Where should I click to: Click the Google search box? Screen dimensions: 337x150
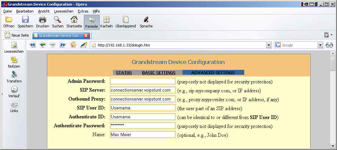click(299, 45)
